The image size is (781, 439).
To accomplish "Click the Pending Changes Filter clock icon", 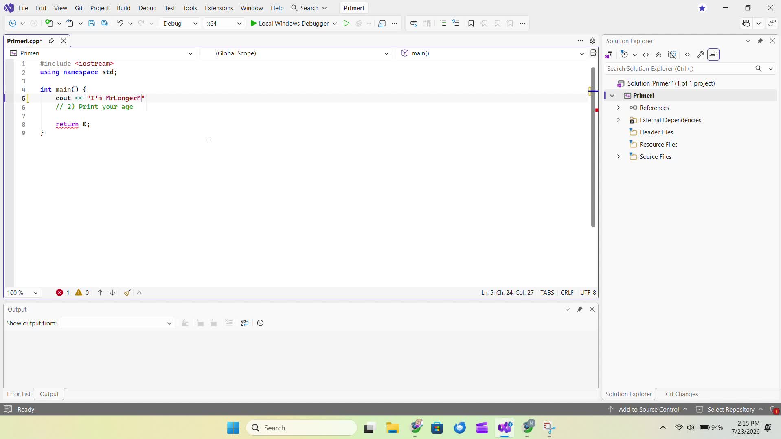I will (x=625, y=55).
